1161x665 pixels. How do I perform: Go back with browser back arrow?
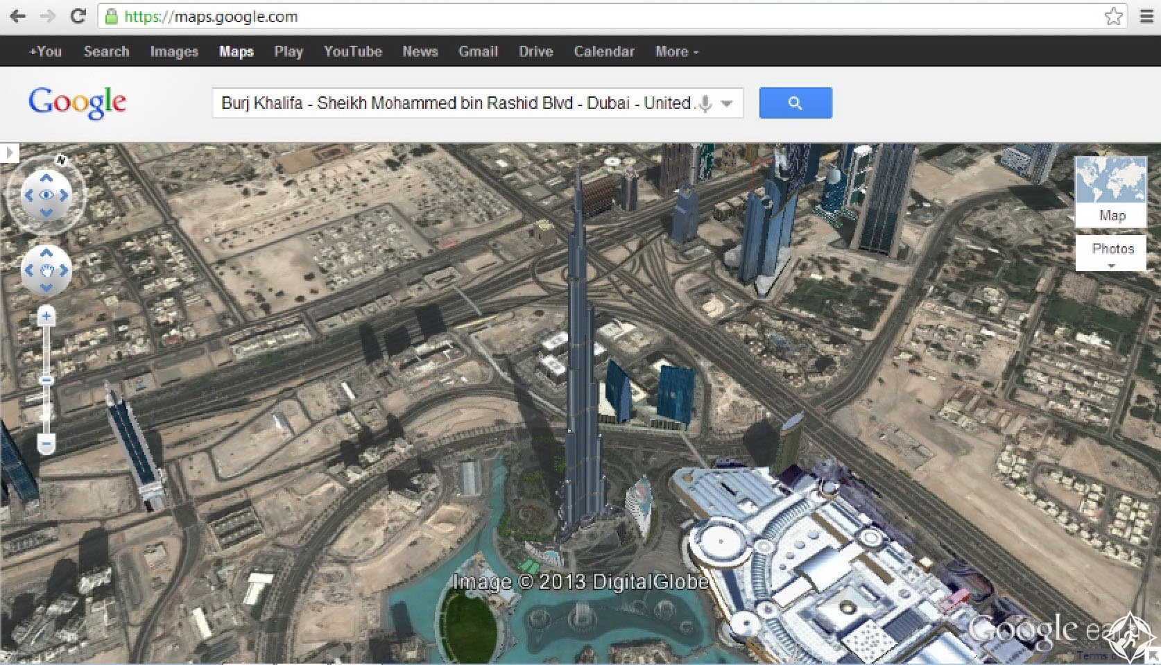[x=17, y=16]
